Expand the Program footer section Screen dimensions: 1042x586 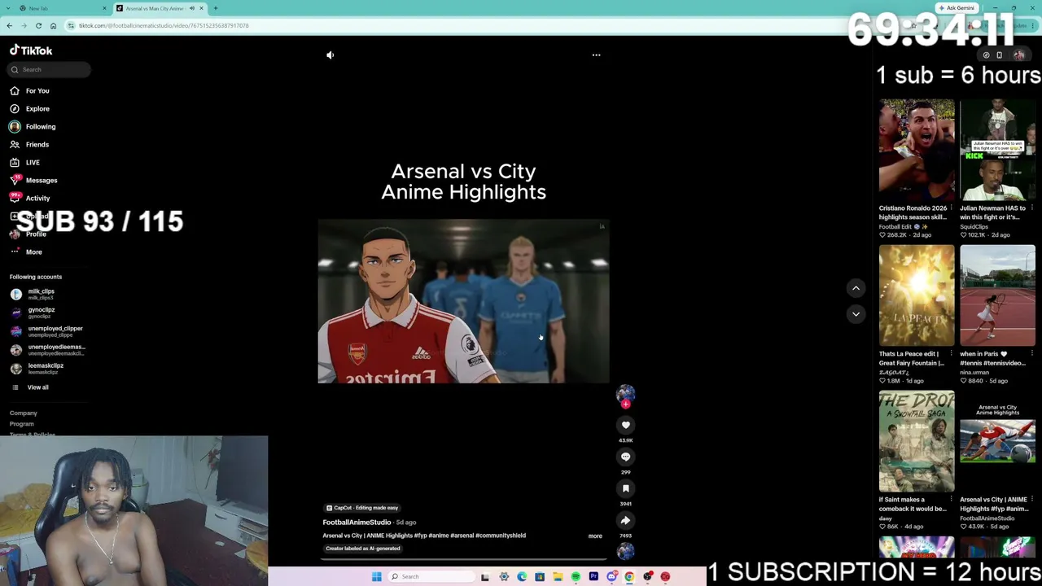[x=22, y=424]
